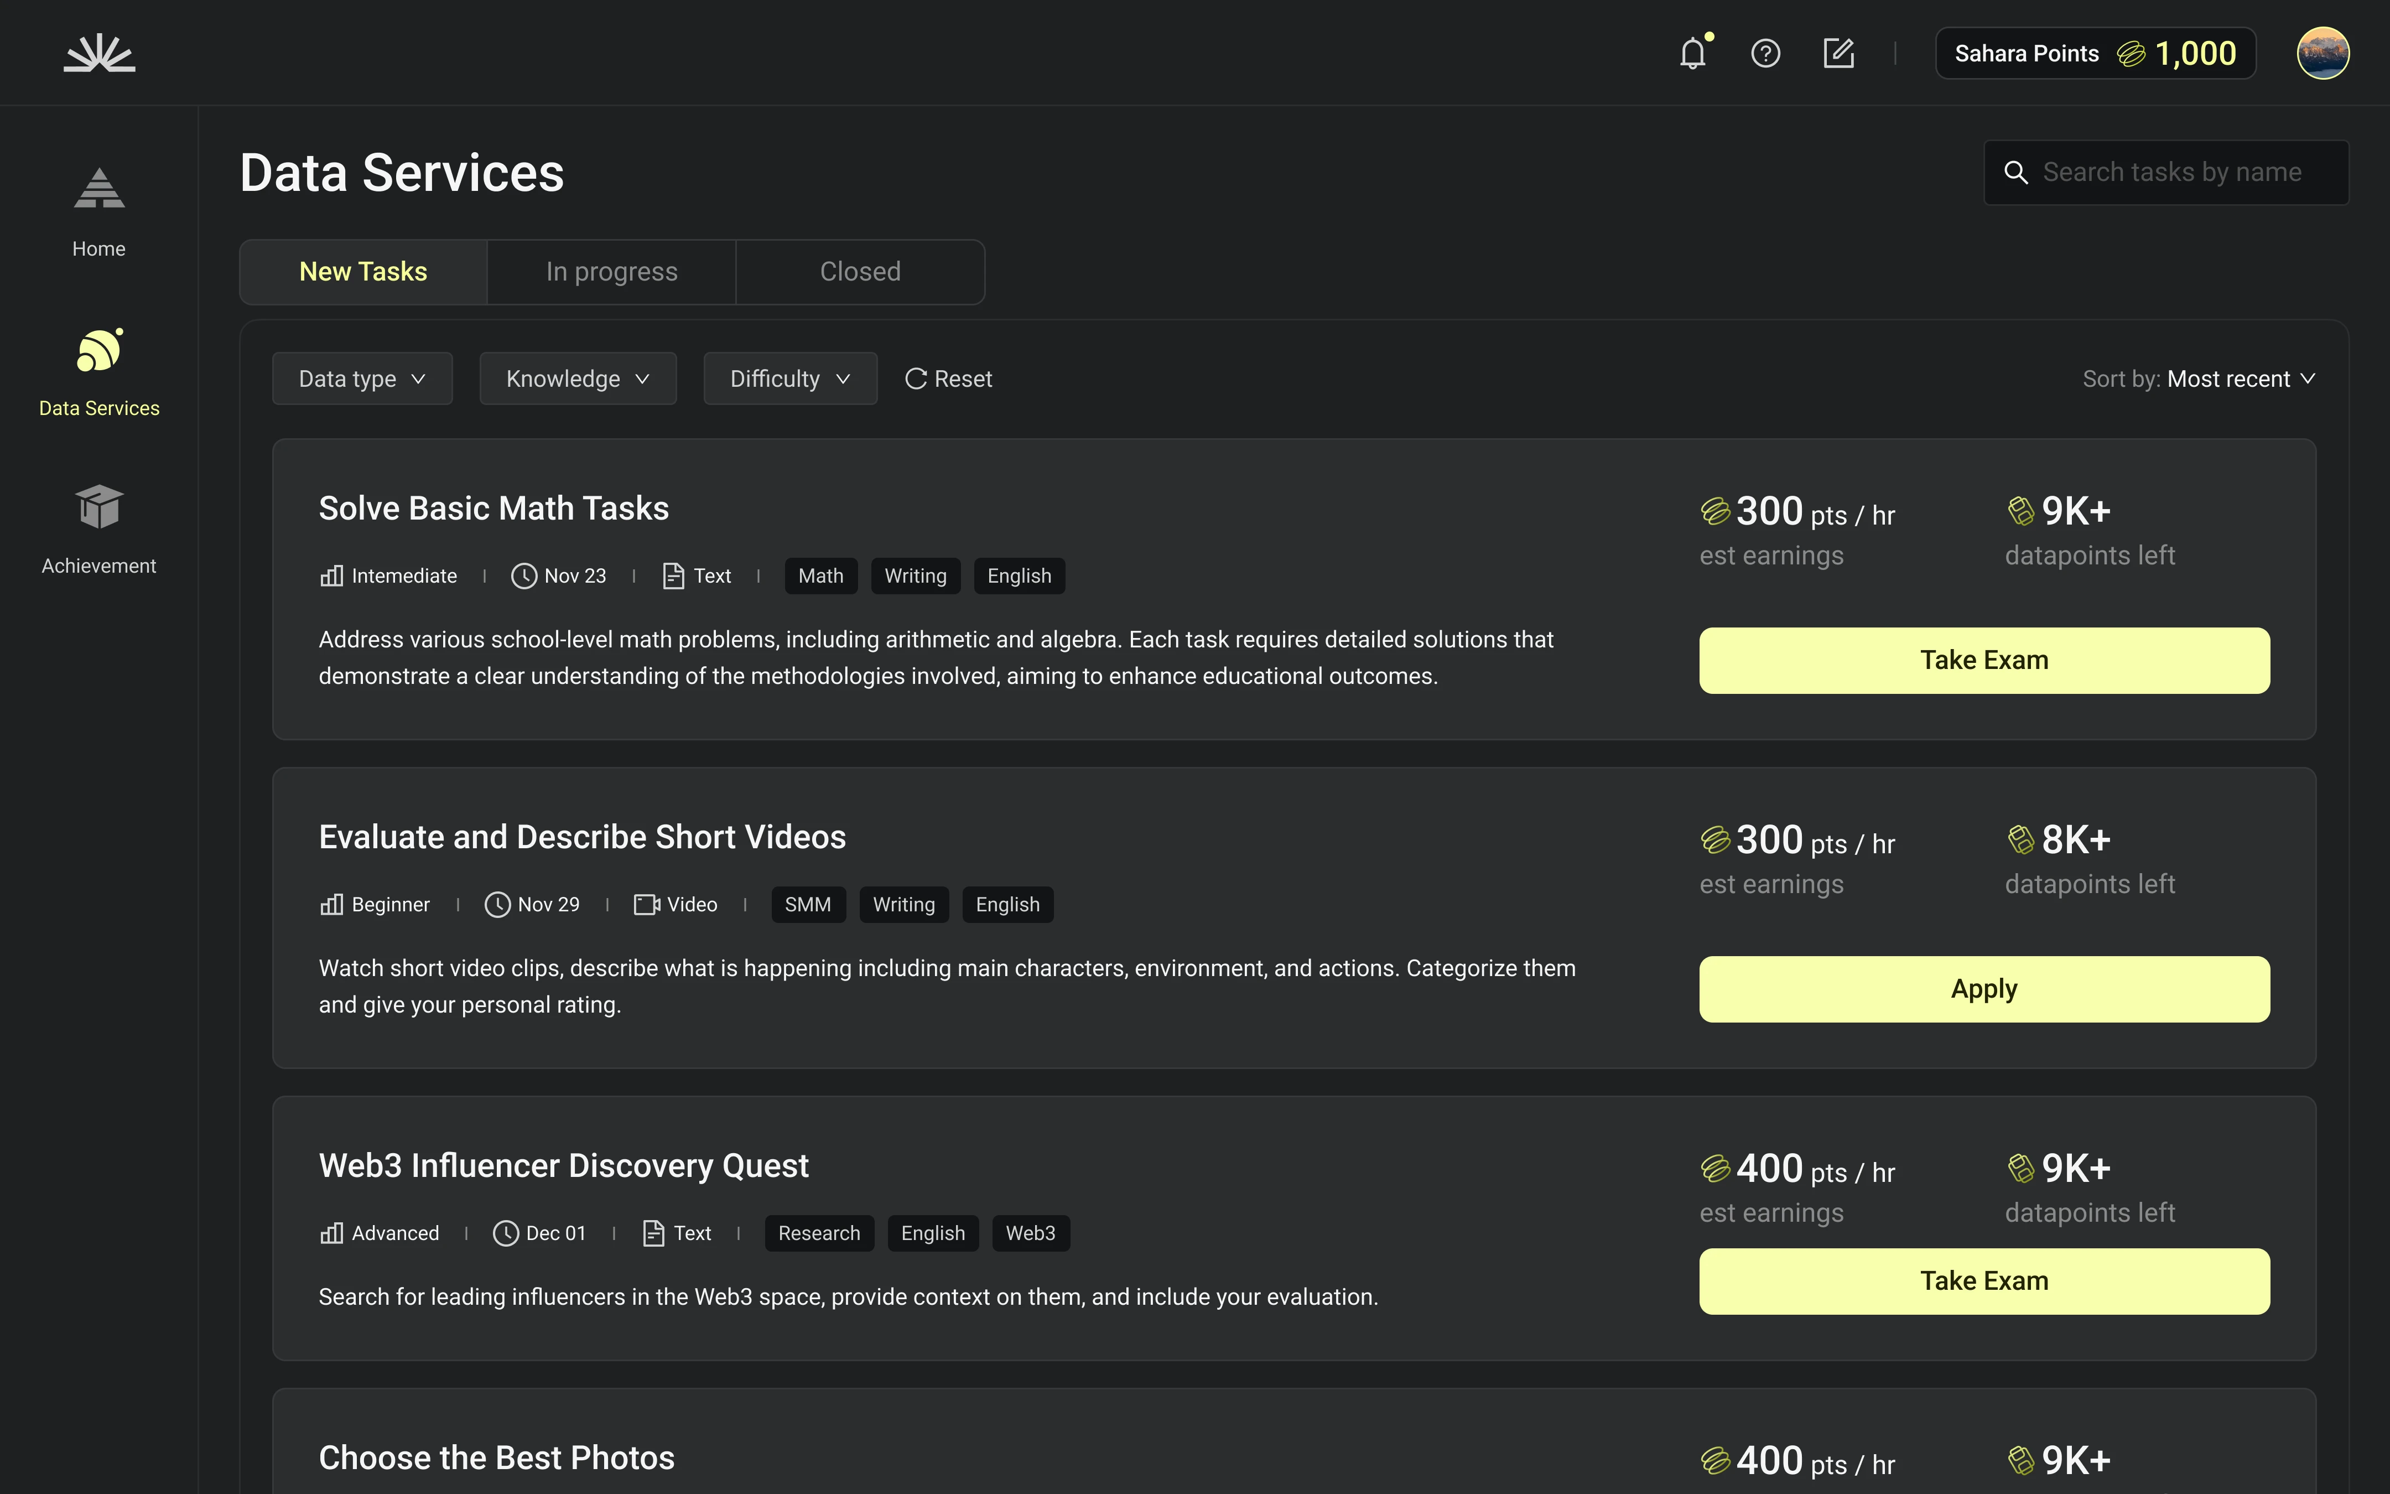Take Exam for Solve Basic Math Tasks
The height and width of the screenshot is (1494, 2390).
coord(1983,660)
